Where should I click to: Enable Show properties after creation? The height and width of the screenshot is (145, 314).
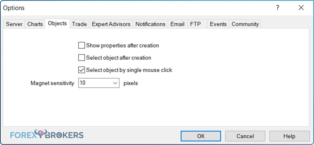[81, 45]
